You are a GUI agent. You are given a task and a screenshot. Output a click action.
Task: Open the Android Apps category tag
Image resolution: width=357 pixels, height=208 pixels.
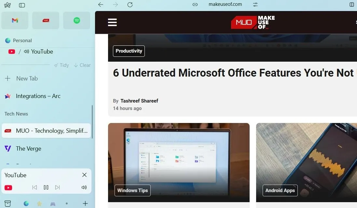coord(280,190)
